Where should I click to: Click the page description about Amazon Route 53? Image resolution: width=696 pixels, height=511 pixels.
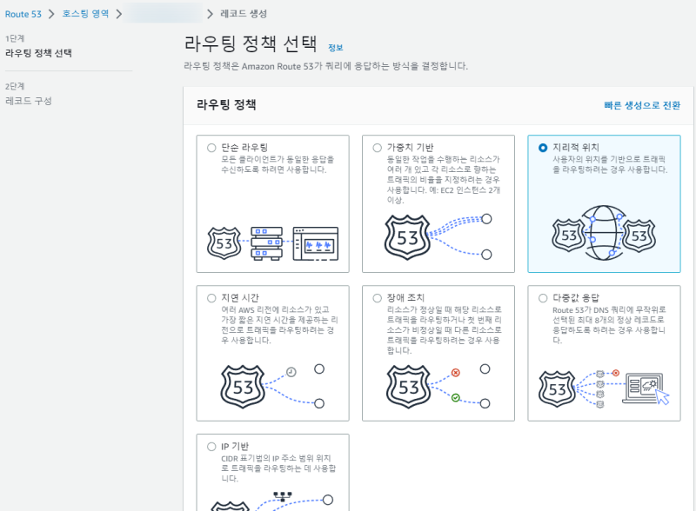(x=325, y=66)
